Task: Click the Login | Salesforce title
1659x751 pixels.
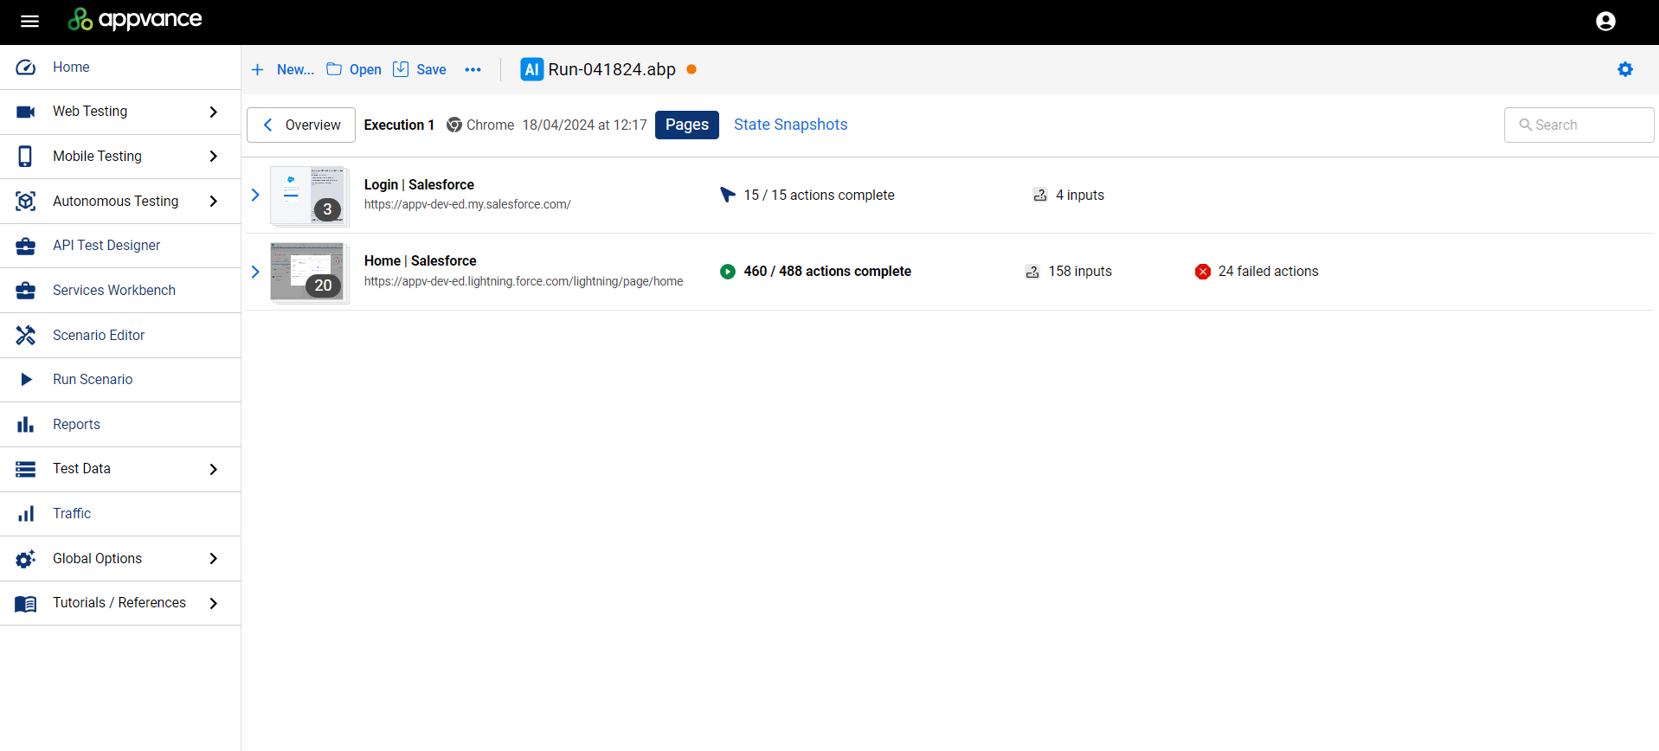Action: tap(419, 184)
